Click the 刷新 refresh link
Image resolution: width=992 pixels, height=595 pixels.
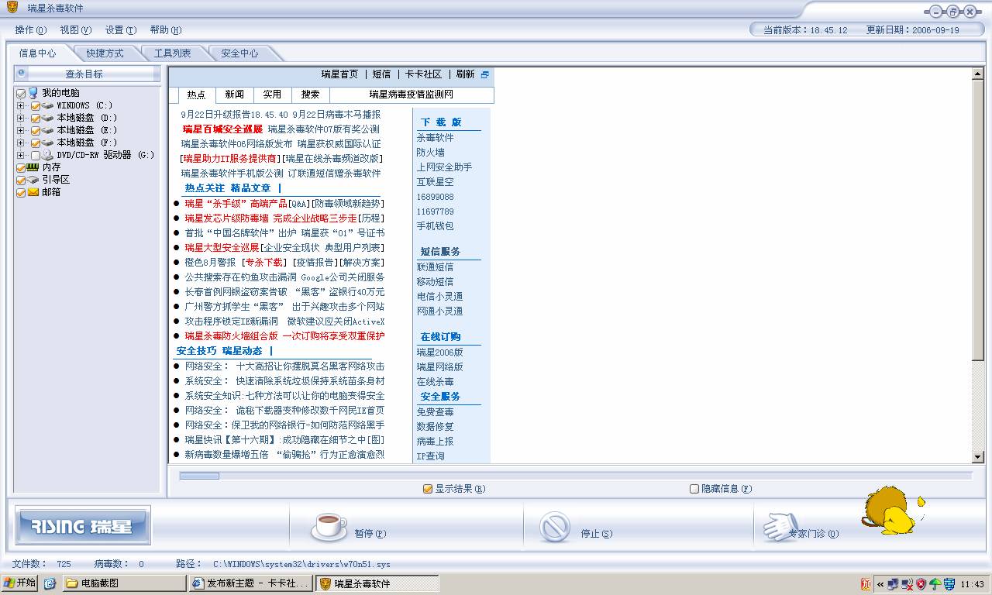click(465, 74)
